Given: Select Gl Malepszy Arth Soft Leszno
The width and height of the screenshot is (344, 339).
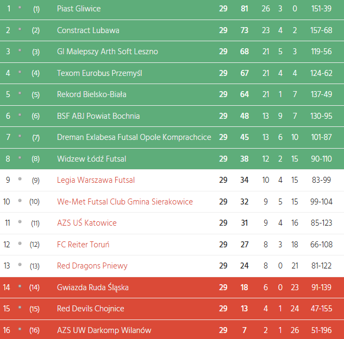Looking at the screenshot, I should pyautogui.click(x=108, y=52).
